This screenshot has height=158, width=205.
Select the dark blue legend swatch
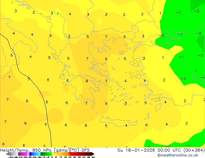coord(30,154)
